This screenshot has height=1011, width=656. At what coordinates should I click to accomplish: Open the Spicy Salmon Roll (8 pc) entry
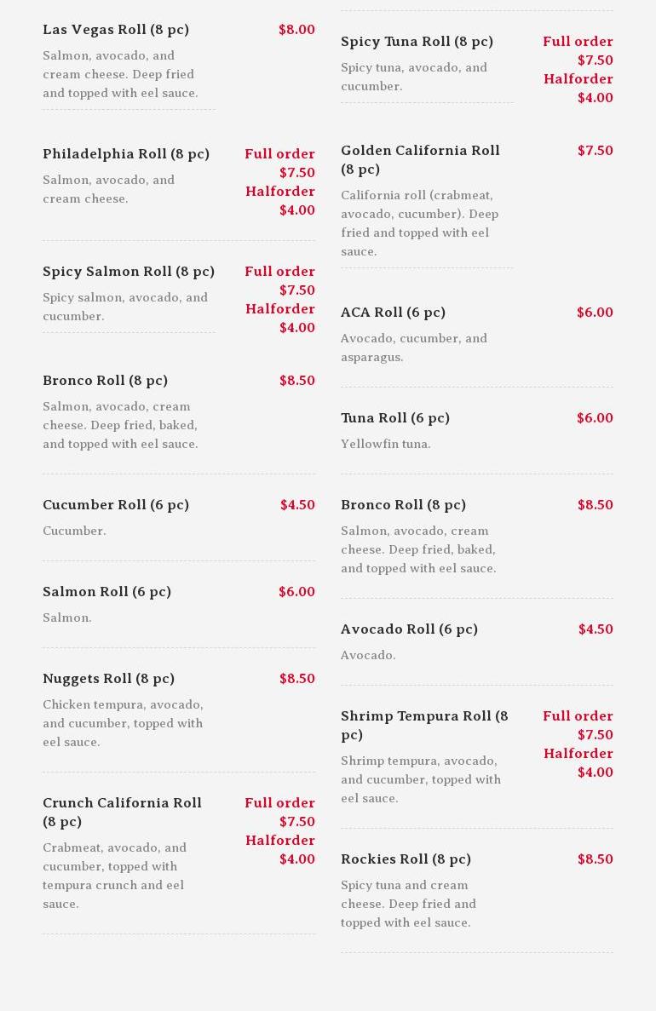pyautogui.click(x=129, y=272)
